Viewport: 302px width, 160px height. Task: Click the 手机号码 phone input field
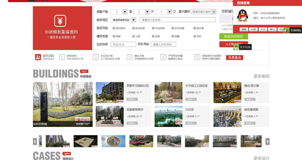164,44
